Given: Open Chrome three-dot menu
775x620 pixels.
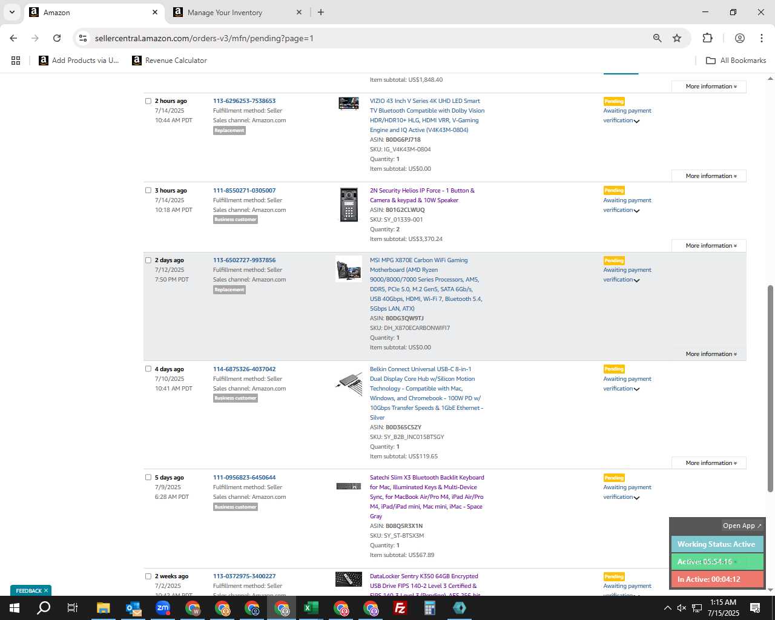Looking at the screenshot, I should coord(761,38).
